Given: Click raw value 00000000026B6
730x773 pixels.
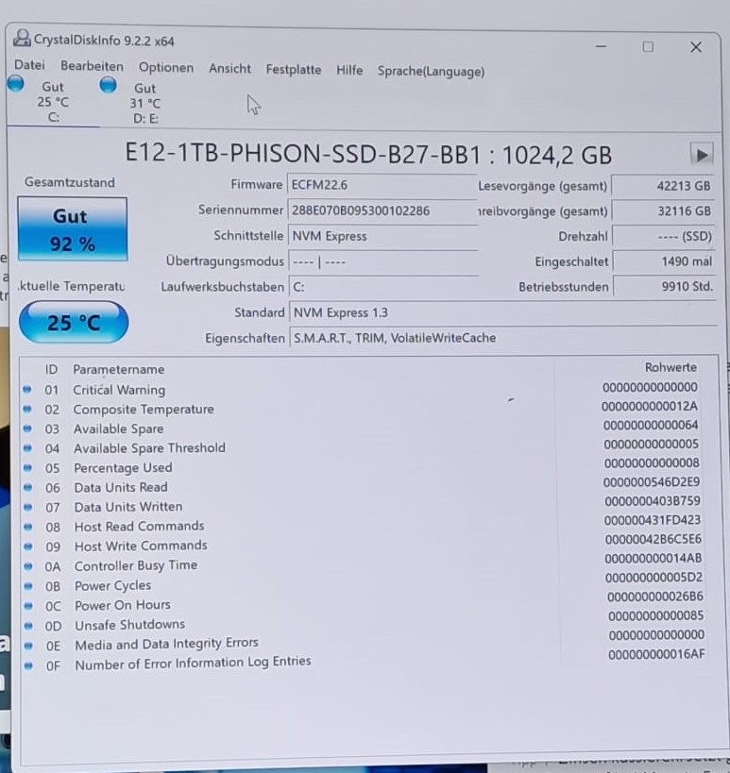Looking at the screenshot, I should click(655, 597).
